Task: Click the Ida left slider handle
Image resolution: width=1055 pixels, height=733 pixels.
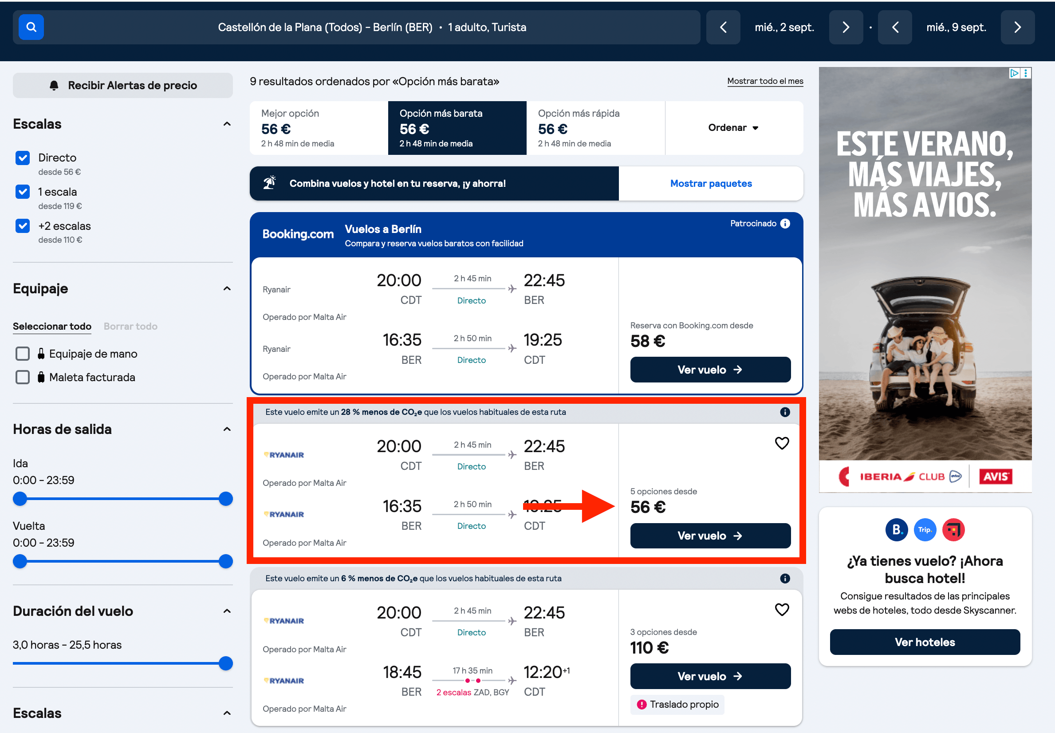Action: coord(20,499)
